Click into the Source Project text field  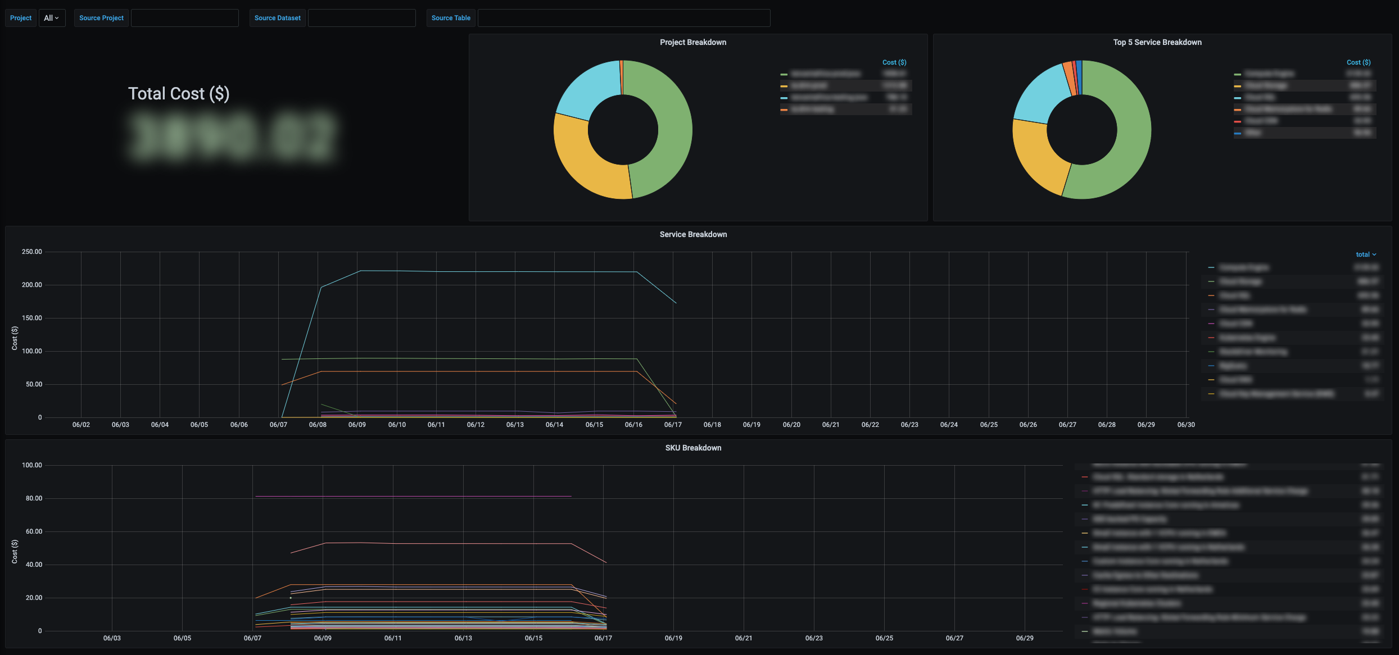point(184,18)
